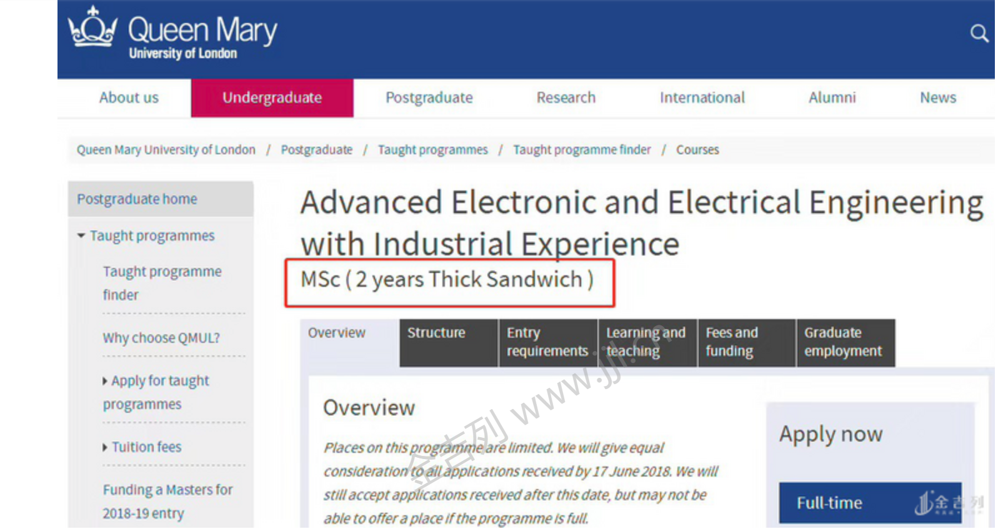Collapse the Taught programmes sidebar section

tap(81, 236)
